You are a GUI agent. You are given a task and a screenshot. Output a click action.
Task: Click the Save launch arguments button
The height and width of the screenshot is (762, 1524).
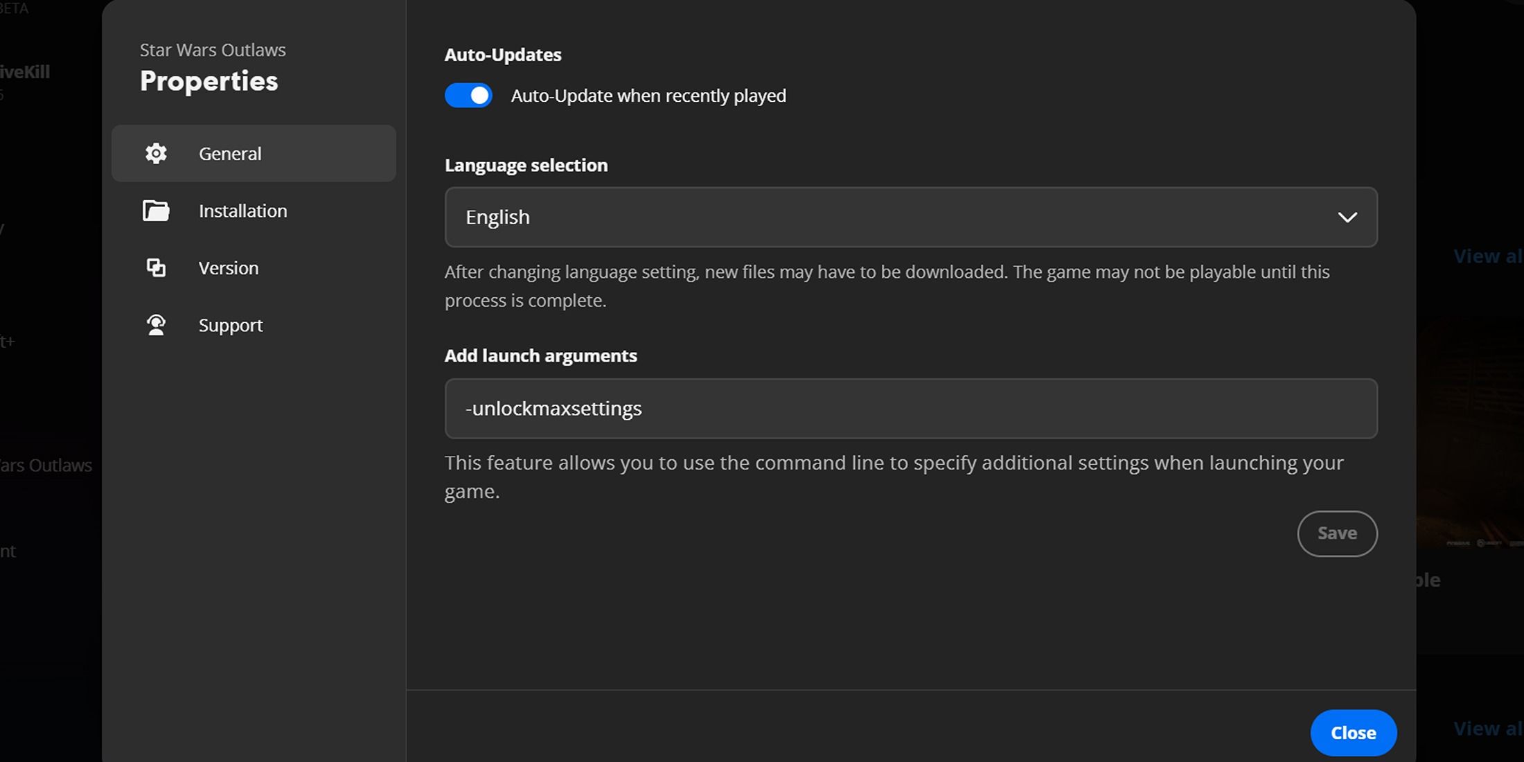[x=1338, y=533]
